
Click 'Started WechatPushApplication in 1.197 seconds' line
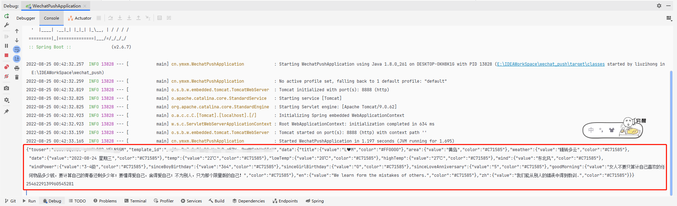(366, 141)
